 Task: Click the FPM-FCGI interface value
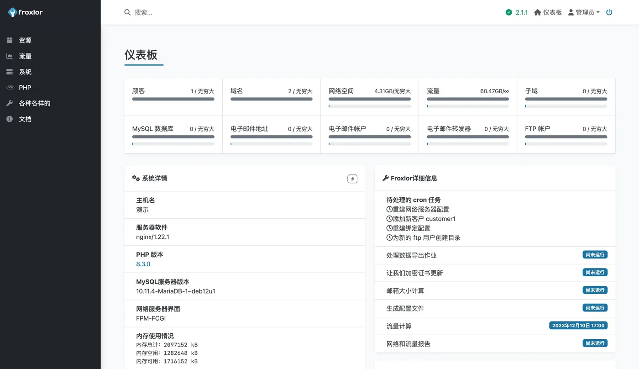click(x=151, y=318)
